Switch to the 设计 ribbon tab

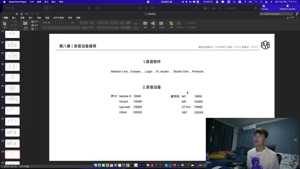tap(31, 18)
